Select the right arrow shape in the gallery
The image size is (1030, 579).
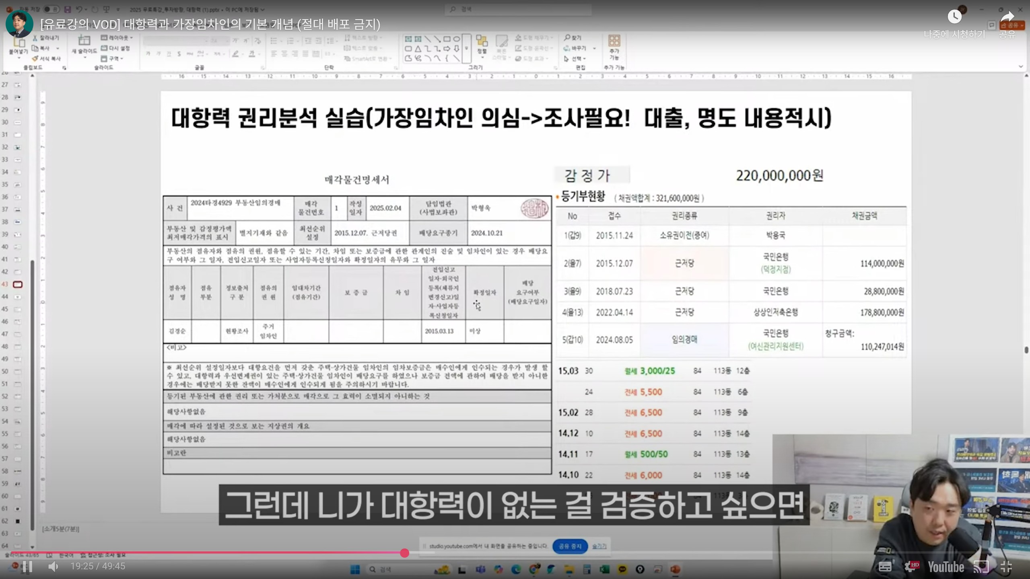point(447,49)
